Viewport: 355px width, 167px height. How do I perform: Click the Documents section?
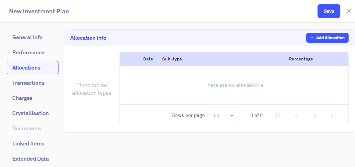[x=27, y=128]
